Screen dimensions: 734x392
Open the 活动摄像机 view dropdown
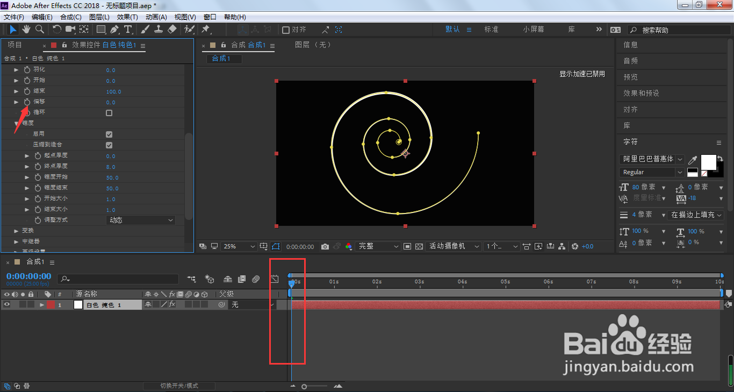[454, 246]
